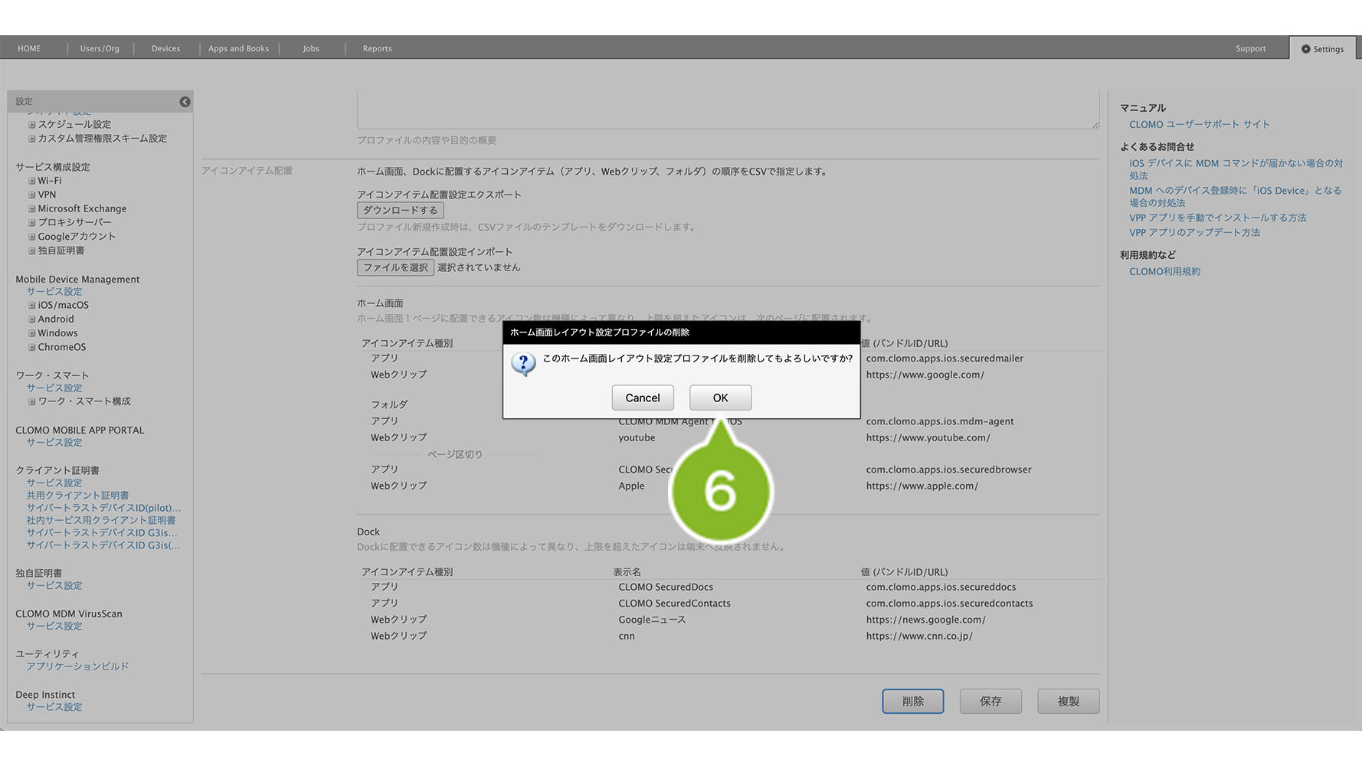Open Apps and Books tab

tap(238, 48)
